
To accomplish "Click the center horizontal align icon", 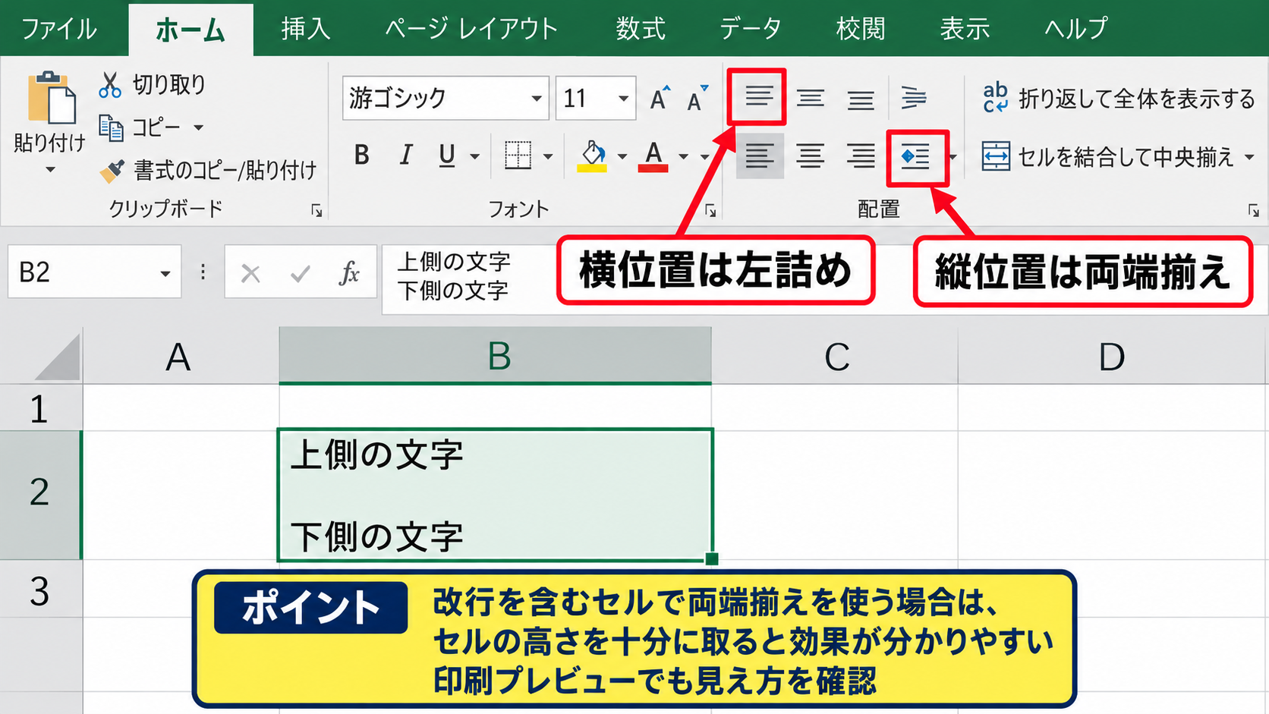I will click(x=810, y=156).
